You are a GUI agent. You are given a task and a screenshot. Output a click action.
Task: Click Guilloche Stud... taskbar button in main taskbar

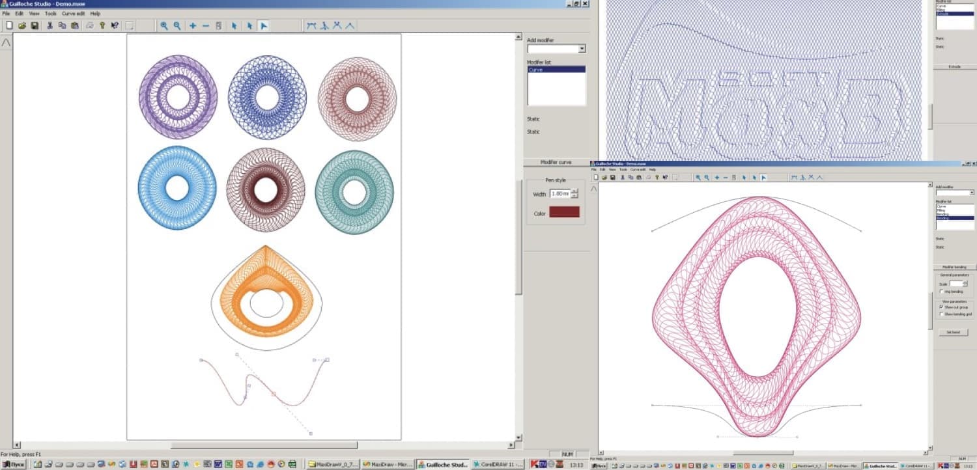point(444,464)
